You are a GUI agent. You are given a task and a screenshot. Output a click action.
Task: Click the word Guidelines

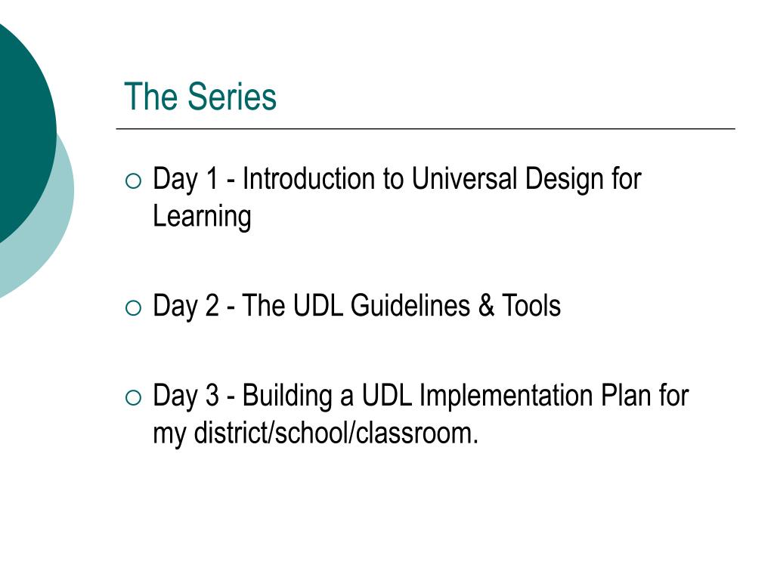click(410, 305)
